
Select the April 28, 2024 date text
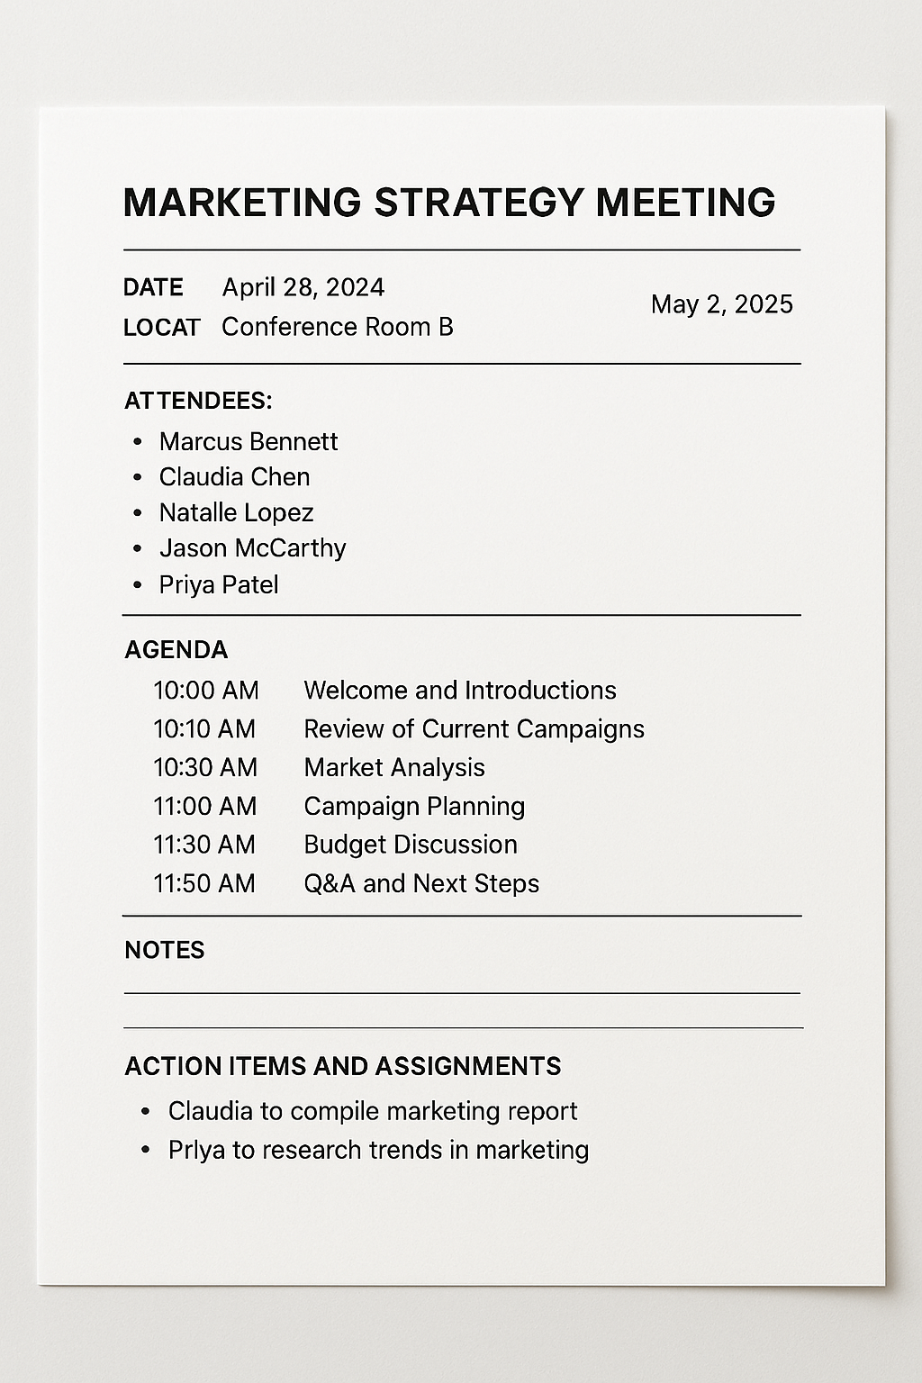(303, 287)
